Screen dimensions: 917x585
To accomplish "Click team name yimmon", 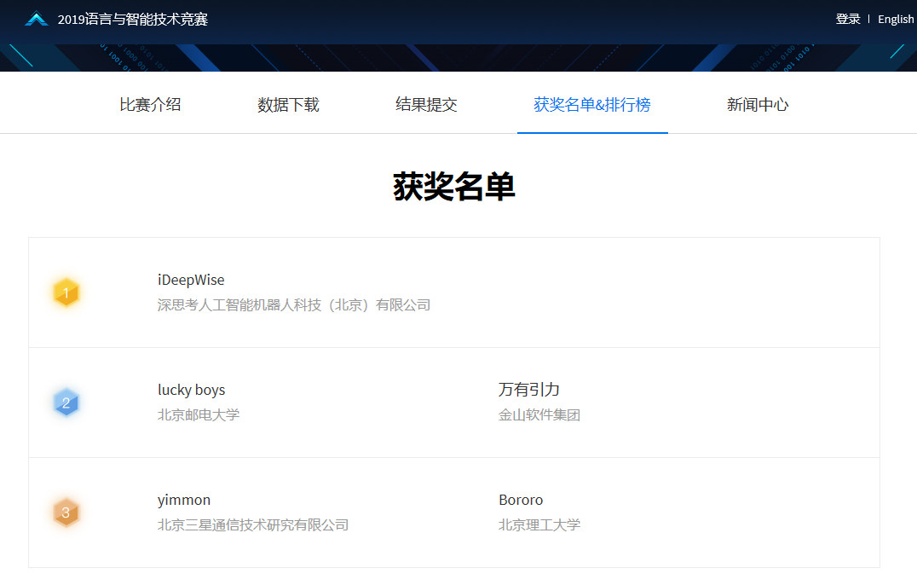I will pyautogui.click(x=184, y=501).
